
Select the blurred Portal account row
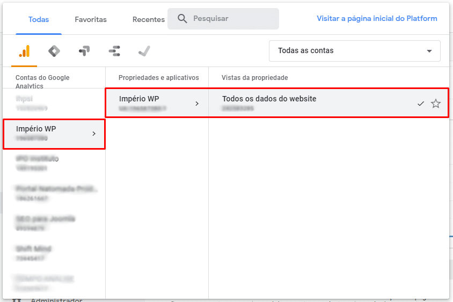54,193
